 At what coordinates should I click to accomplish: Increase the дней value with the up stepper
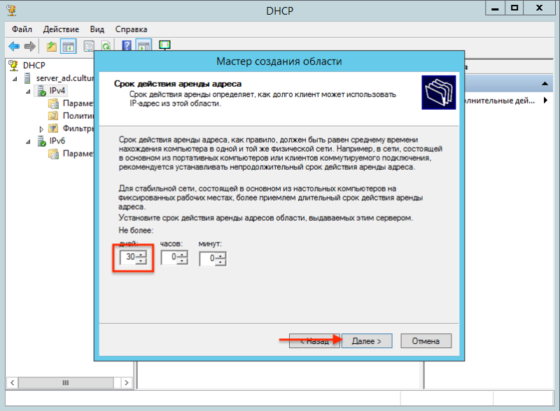point(142,254)
